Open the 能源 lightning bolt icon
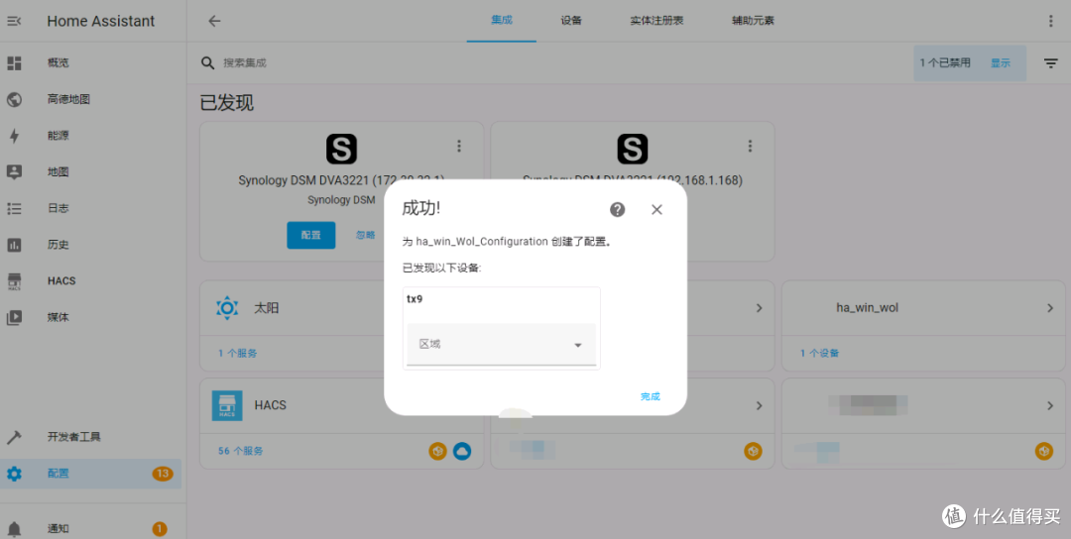The image size is (1071, 539). (14, 136)
